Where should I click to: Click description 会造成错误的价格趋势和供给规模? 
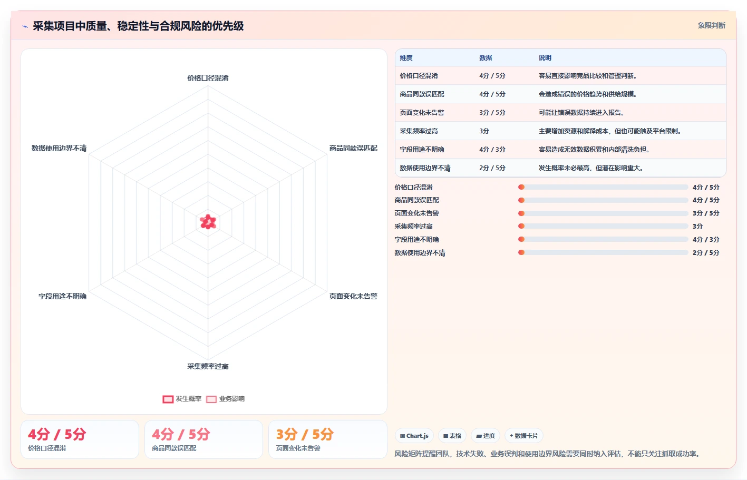pyautogui.click(x=588, y=94)
